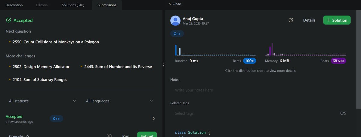
Task: Click the Mar 29, 2023 19:57 timestamp
Action: (x=196, y=23)
